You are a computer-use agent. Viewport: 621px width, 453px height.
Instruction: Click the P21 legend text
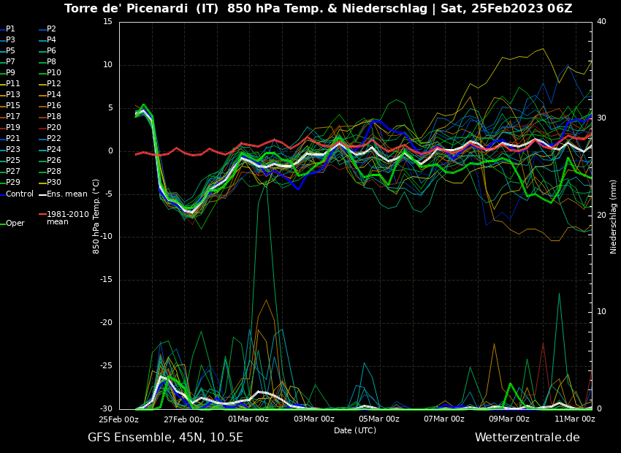pos(12,138)
